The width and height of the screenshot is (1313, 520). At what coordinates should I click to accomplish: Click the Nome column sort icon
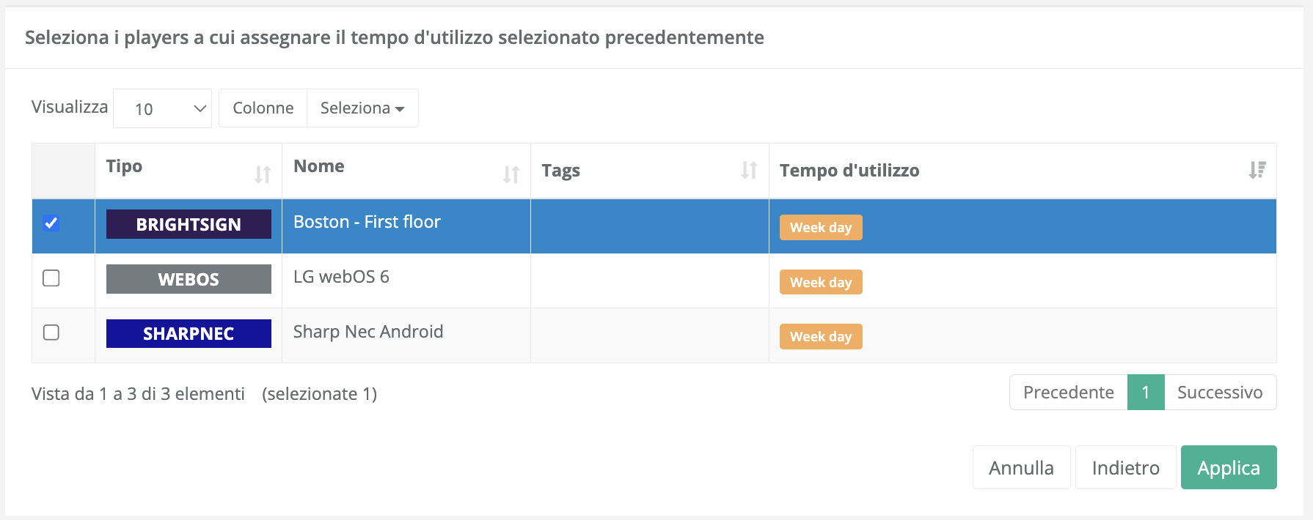(x=511, y=174)
